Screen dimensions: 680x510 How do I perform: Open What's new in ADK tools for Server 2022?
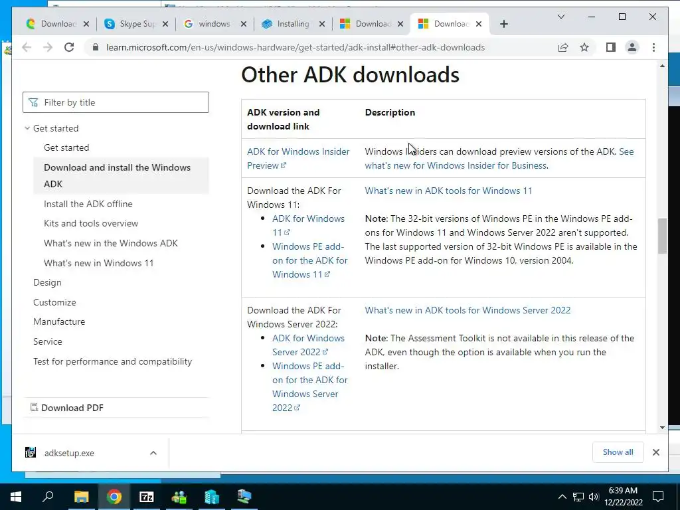tap(468, 310)
